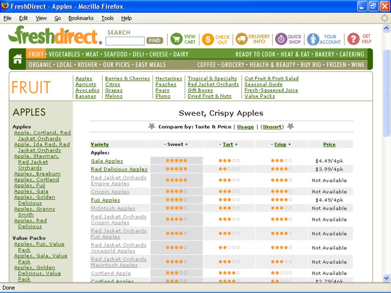The width and height of the screenshot is (391, 293).
Task: Open sidebar link Apples, Golden Delicious
Action: 35,200
